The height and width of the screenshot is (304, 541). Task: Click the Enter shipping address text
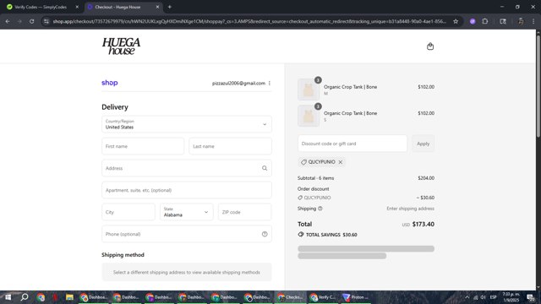[410, 209]
